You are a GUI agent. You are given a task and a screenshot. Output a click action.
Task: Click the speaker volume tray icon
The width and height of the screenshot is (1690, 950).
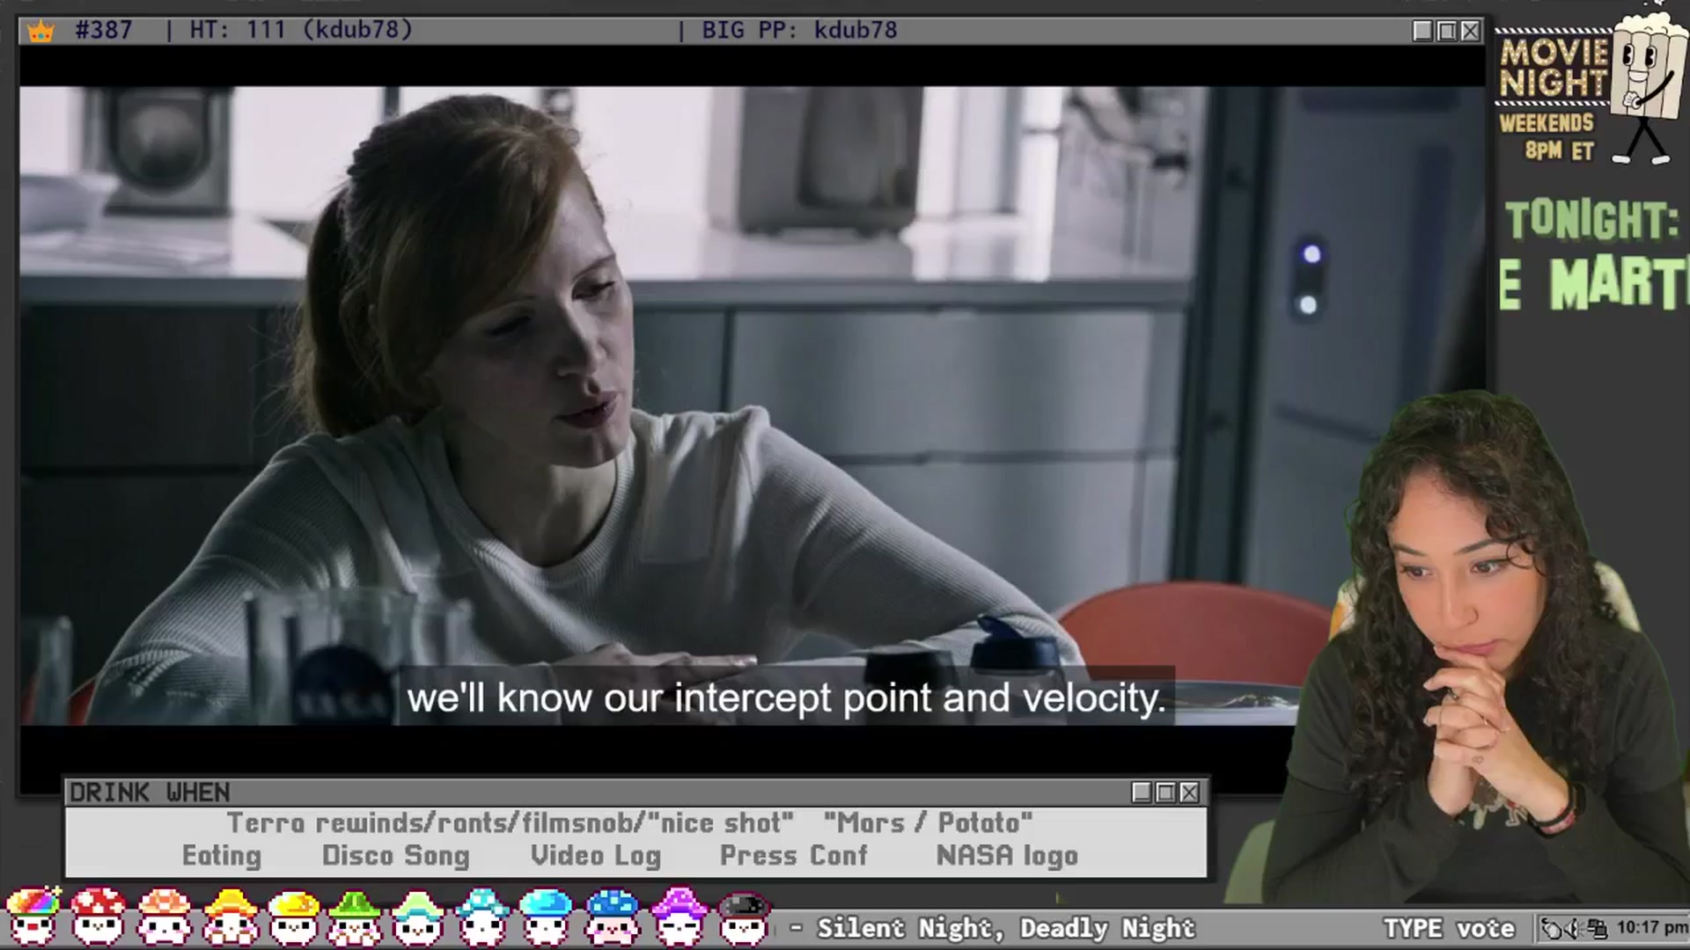[1573, 928]
